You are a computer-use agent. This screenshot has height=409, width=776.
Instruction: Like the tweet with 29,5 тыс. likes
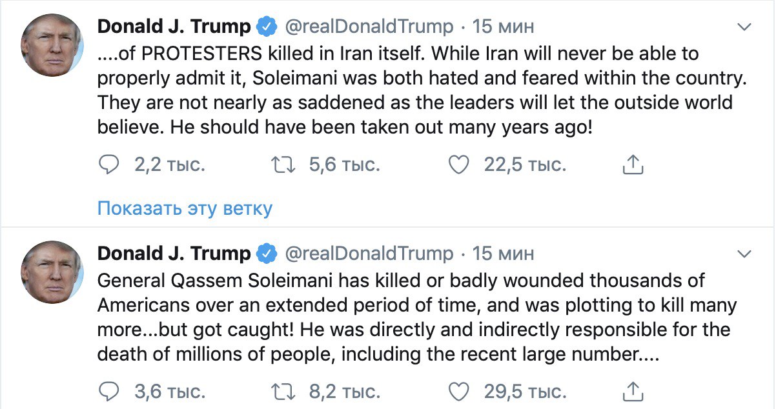(x=458, y=391)
